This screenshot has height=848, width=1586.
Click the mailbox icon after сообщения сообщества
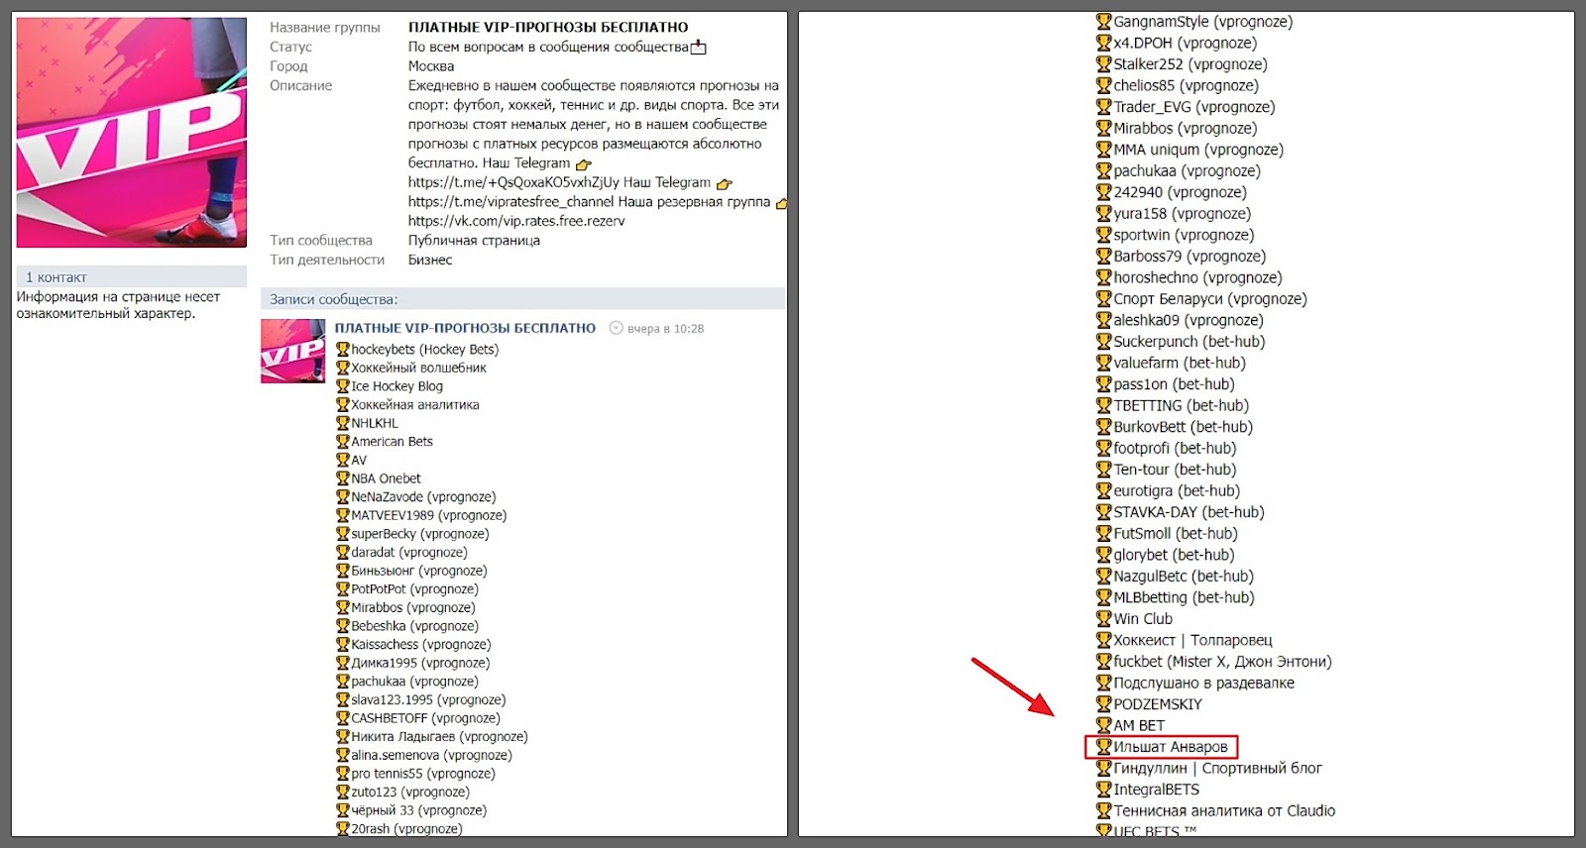699,48
